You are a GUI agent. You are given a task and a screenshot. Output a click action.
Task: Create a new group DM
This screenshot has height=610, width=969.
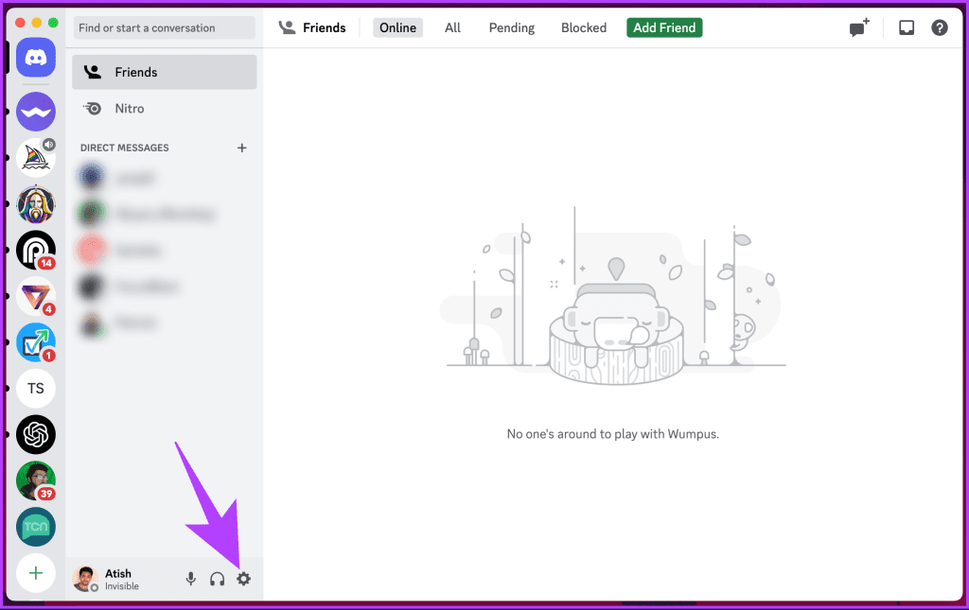pyautogui.click(x=858, y=27)
